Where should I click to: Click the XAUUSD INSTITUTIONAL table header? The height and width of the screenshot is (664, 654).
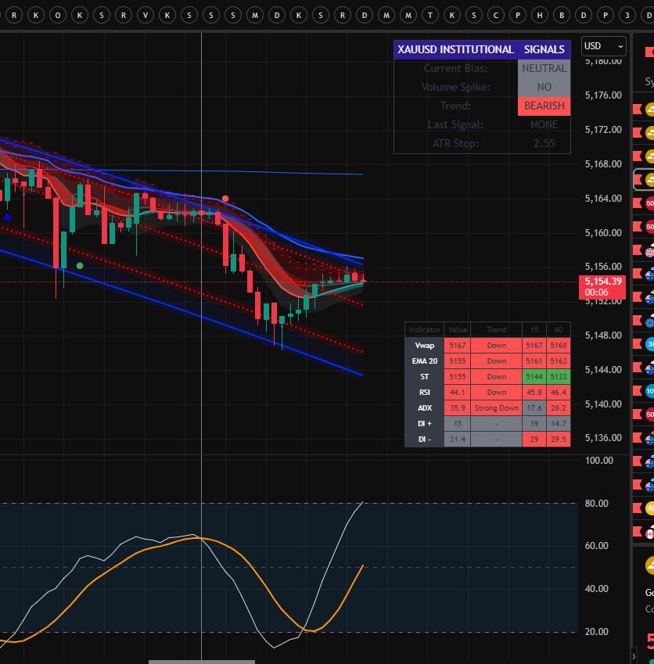click(x=455, y=49)
